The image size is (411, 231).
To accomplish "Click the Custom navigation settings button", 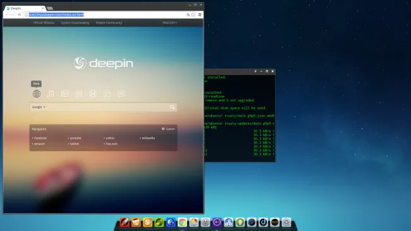I will pyautogui.click(x=168, y=129).
